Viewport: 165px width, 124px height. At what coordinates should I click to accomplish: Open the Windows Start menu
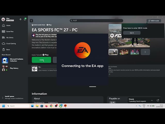click(x=3, y=106)
